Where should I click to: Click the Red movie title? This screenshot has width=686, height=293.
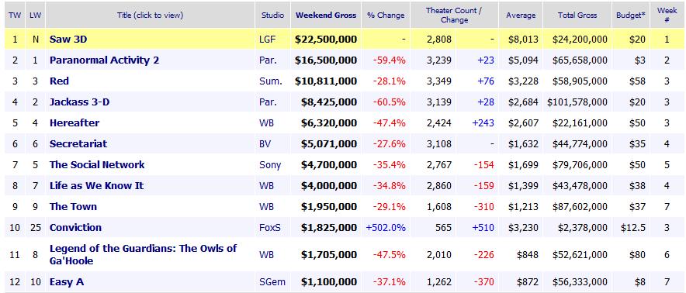tap(59, 81)
